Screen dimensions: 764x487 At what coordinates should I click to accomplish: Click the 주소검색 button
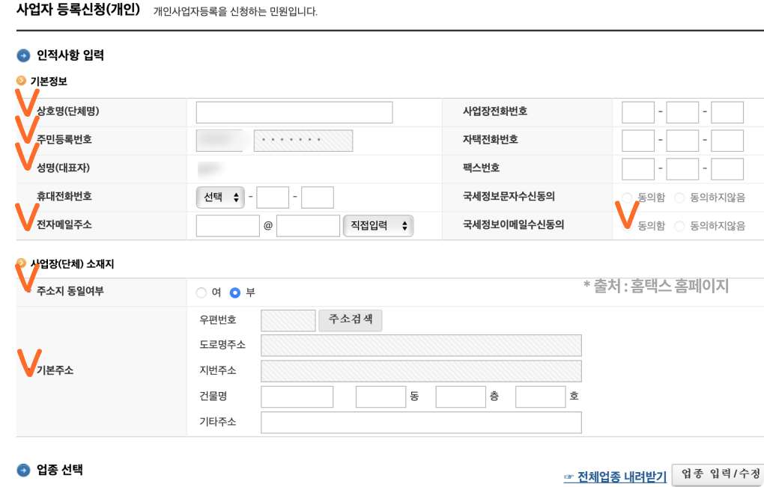[351, 320]
